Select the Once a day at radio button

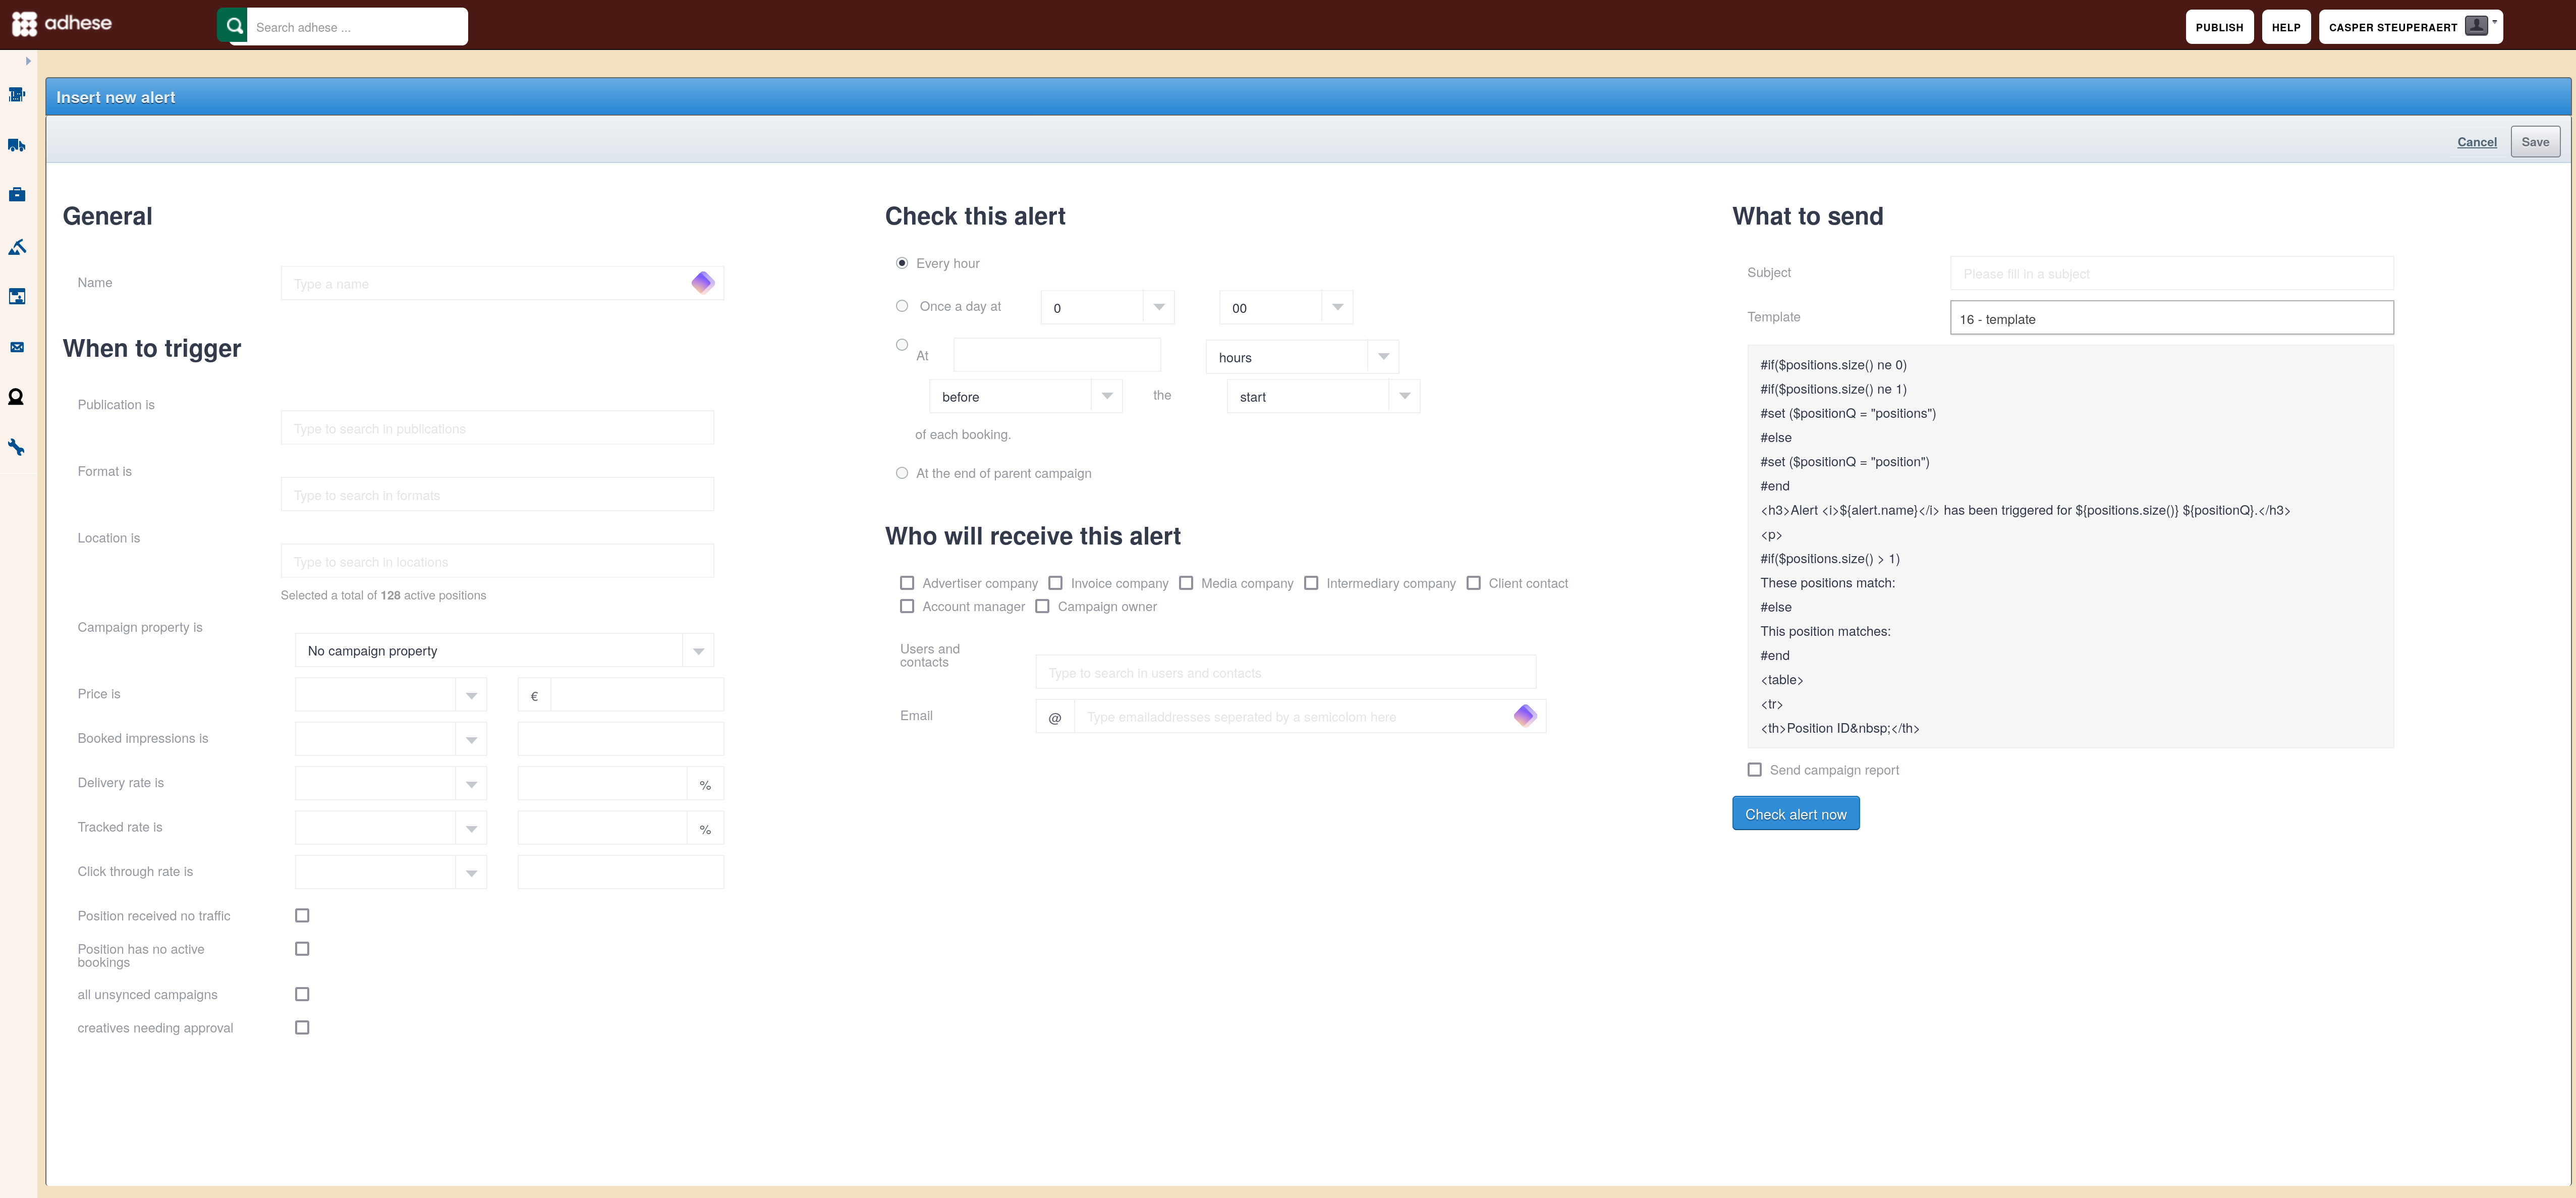point(902,306)
